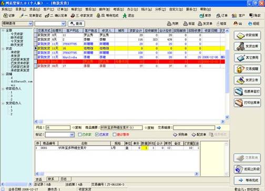Viewport: 265px width, 191px height.
Task: Click the QQ icon in toolbar
Action: [238, 23]
